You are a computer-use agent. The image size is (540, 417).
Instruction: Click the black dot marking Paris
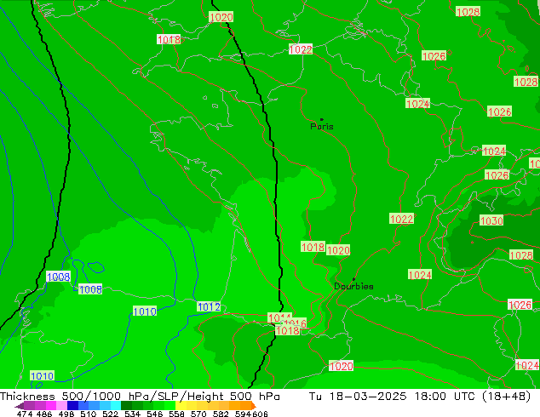pos(322,119)
